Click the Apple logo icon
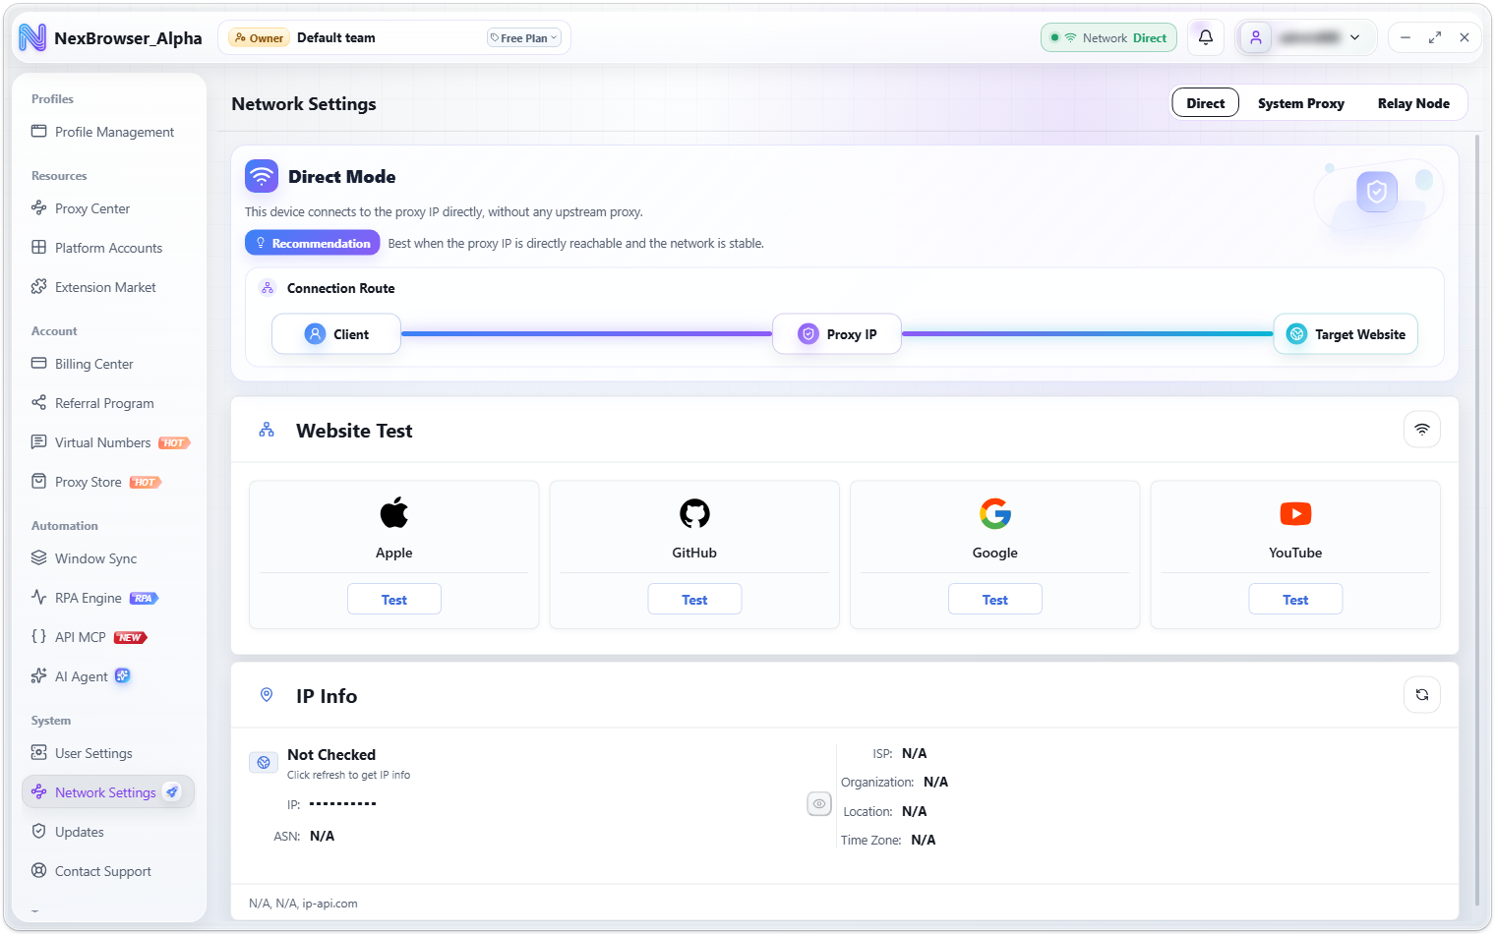The image size is (1495, 934). 394,513
